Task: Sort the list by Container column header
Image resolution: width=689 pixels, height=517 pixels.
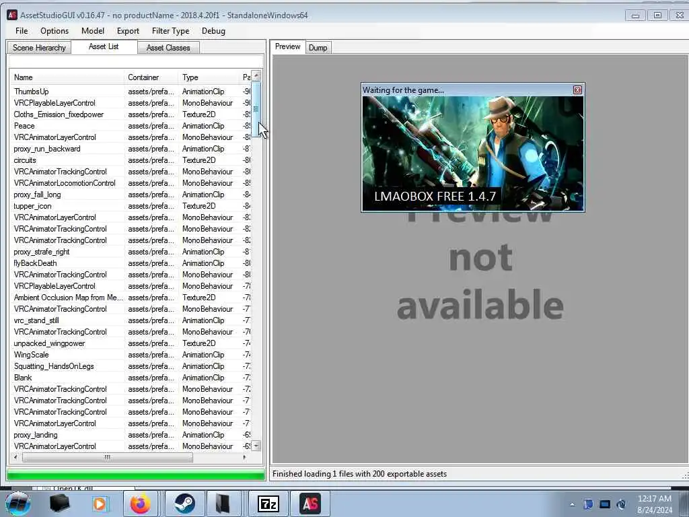Action: 151,77
